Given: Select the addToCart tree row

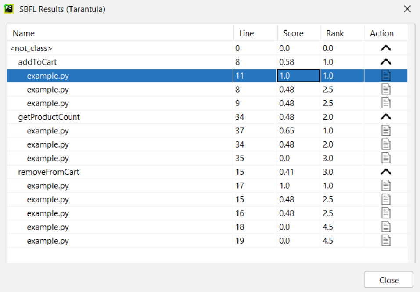Looking at the screenshot, I should 207,62.
